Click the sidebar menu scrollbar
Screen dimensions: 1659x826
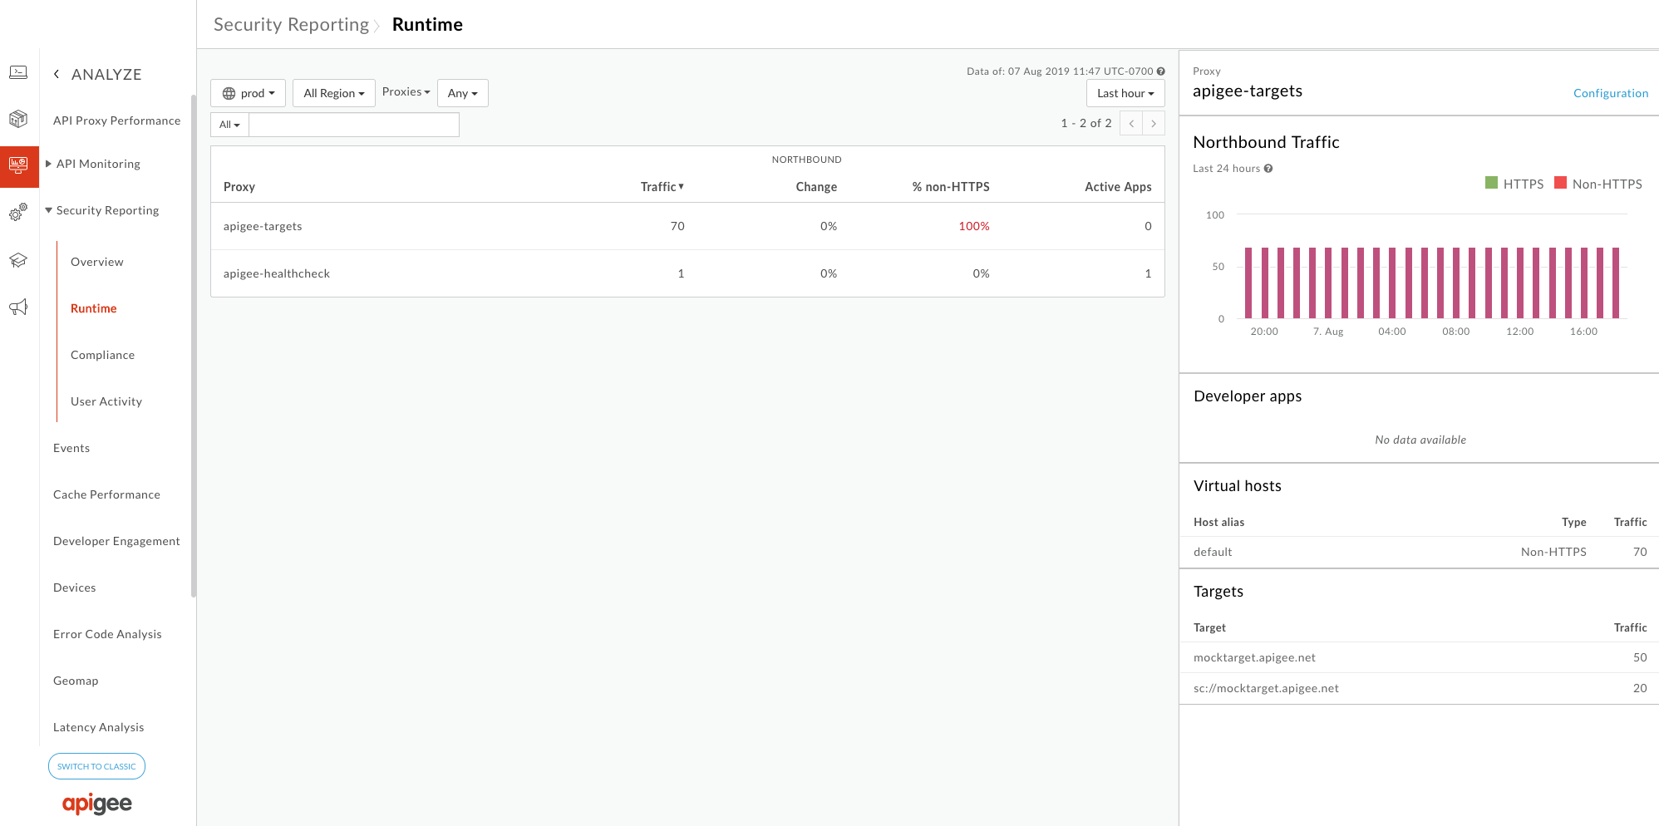click(194, 345)
